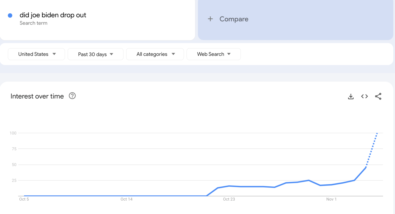
Task: Select the Oct 23 x-axis label
Action: [229, 199]
